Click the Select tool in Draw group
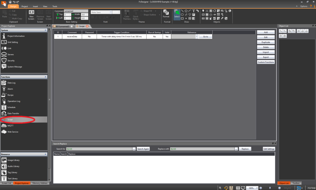The width and height of the screenshot is (316, 190). [x=177, y=14]
